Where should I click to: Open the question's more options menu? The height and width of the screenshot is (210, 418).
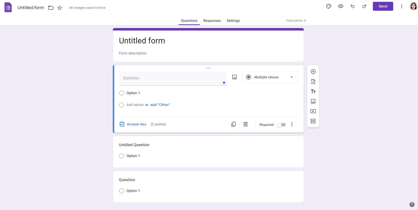pyautogui.click(x=292, y=125)
